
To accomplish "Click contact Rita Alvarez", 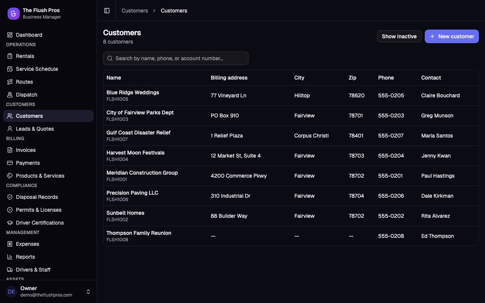I will [436, 216].
